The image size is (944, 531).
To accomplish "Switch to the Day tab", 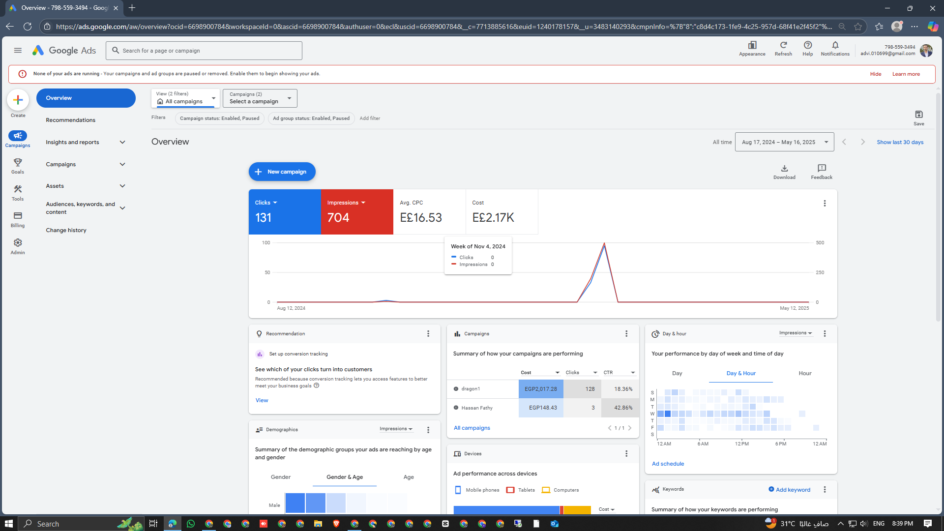I will (677, 373).
